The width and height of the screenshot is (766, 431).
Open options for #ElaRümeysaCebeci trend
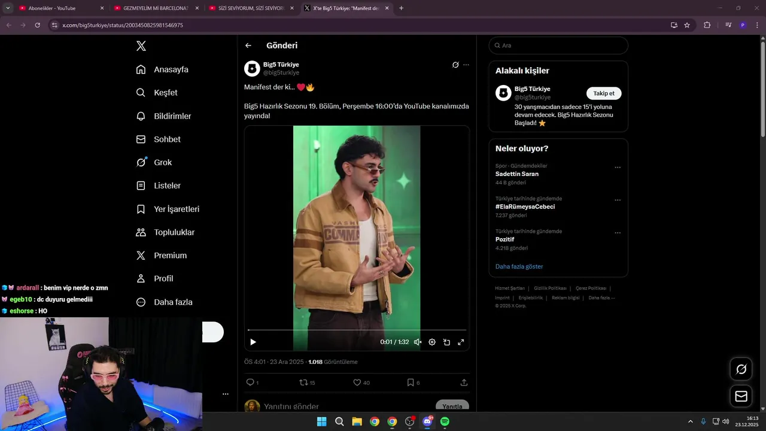click(618, 201)
